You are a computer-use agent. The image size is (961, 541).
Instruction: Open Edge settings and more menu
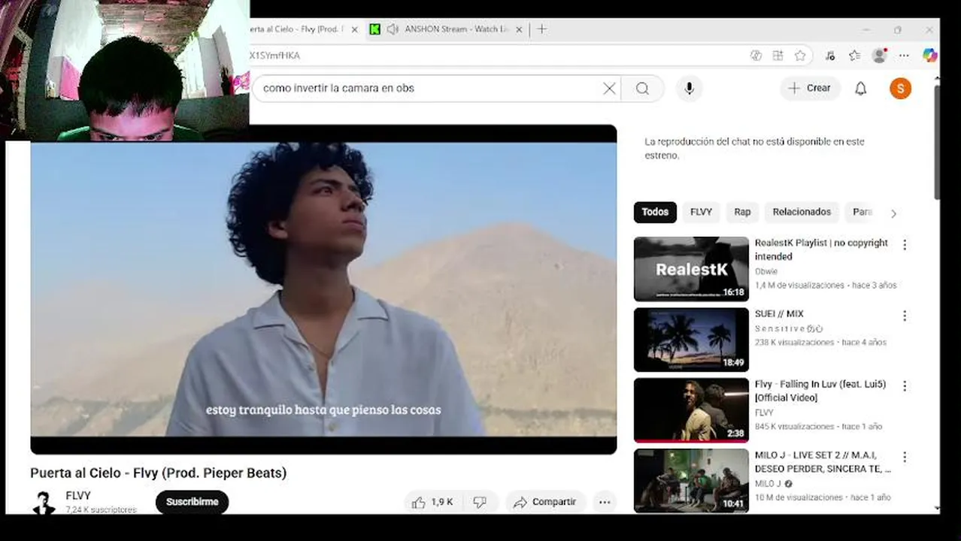point(905,56)
